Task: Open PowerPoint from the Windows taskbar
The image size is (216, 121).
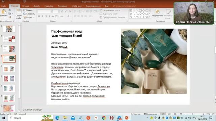Action: 127,118
